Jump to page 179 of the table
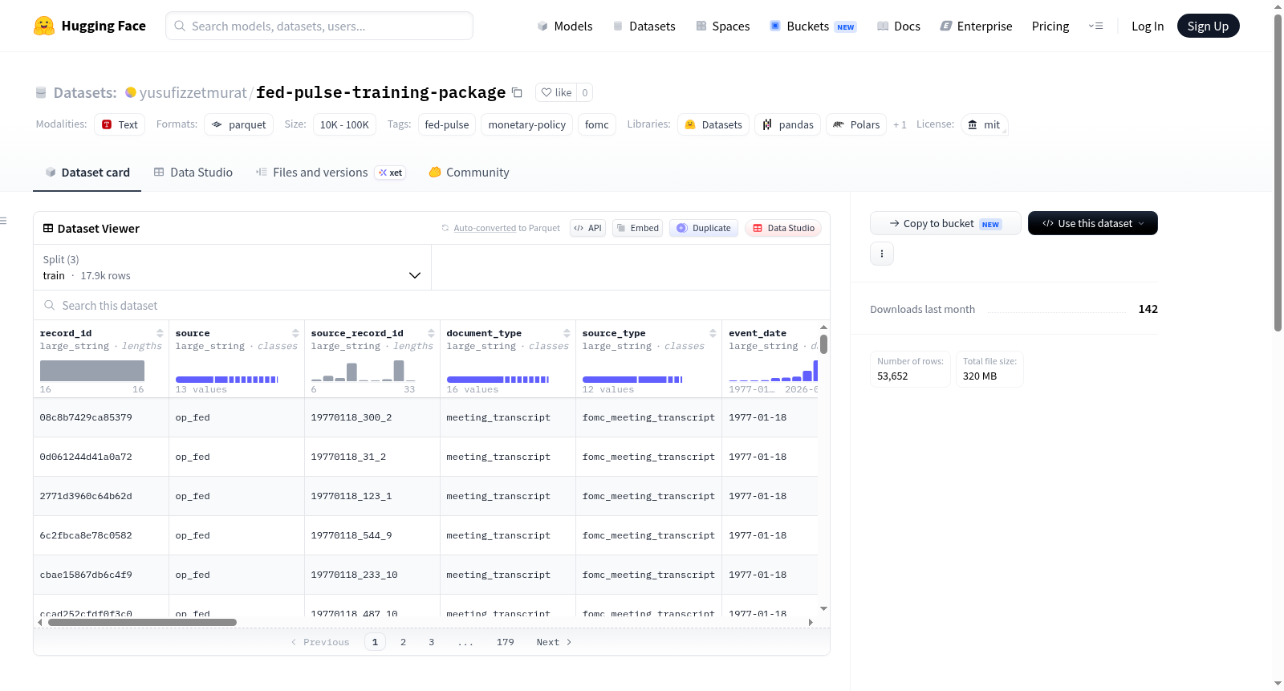This screenshot has width=1284, height=691. click(x=506, y=642)
